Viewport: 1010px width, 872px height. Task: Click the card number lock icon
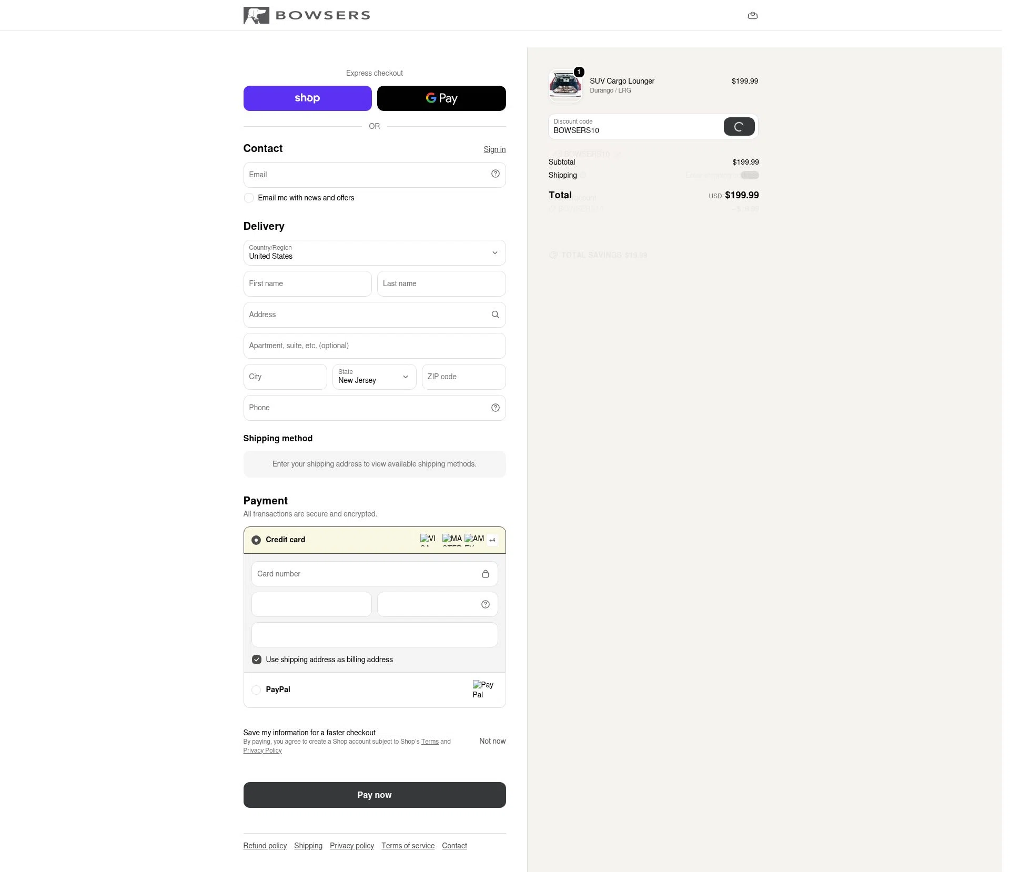485,574
